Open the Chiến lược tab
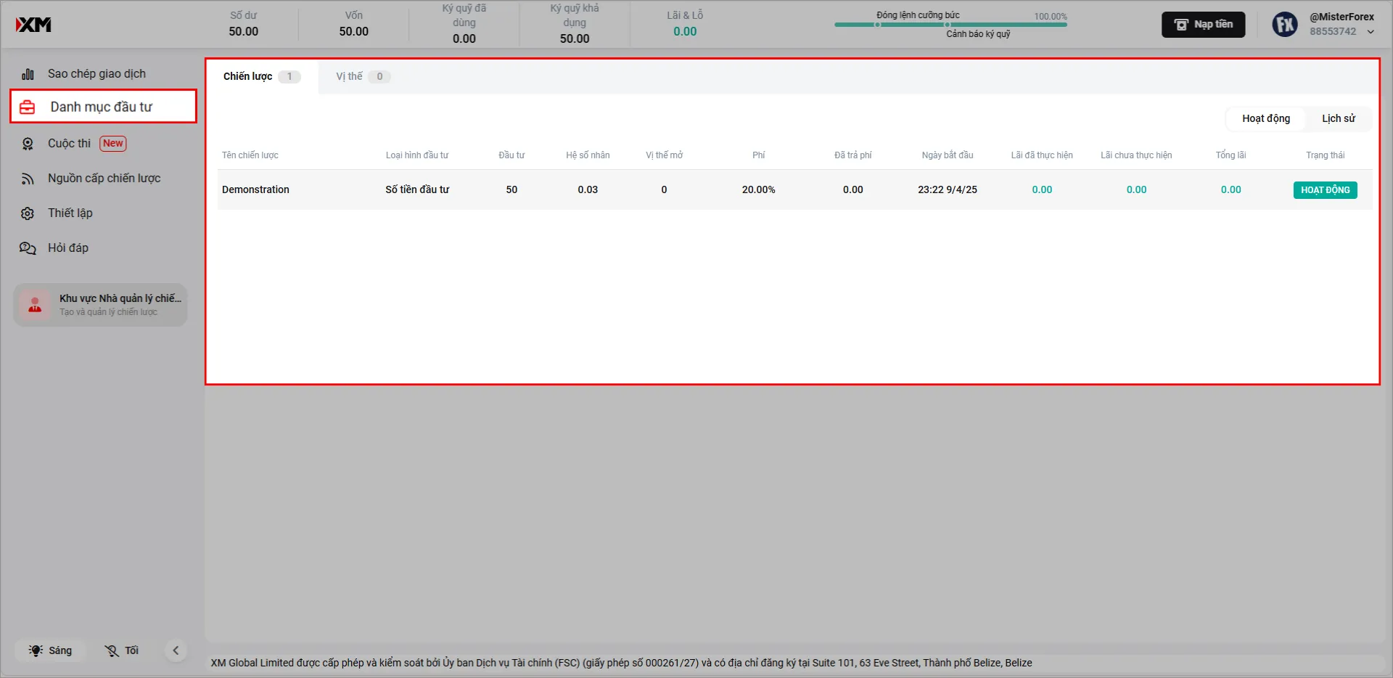This screenshot has height=678, width=1393. click(261, 76)
